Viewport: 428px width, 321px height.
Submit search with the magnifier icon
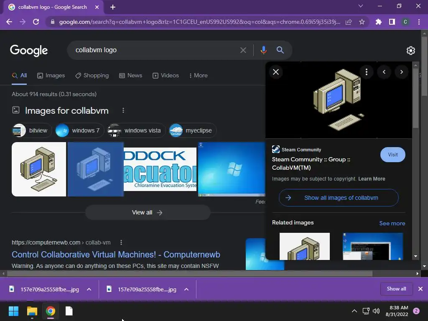pyautogui.click(x=280, y=50)
